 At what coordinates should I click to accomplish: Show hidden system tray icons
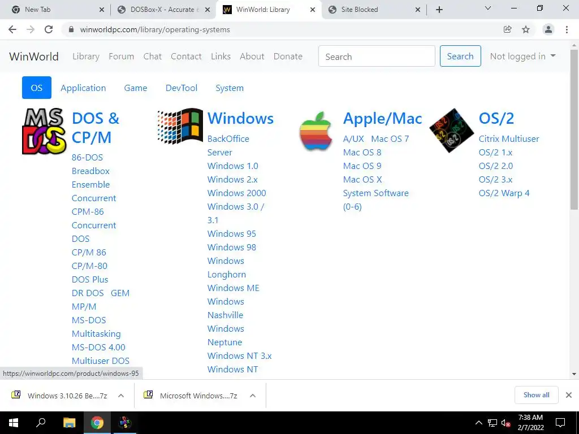point(478,423)
